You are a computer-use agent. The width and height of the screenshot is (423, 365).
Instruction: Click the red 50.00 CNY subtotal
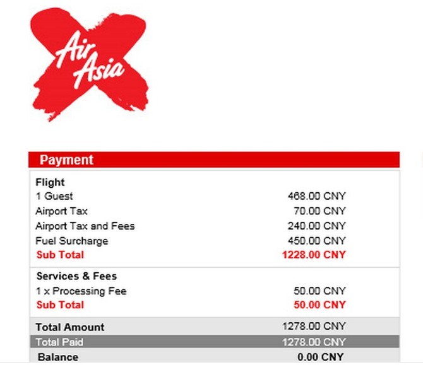click(319, 305)
